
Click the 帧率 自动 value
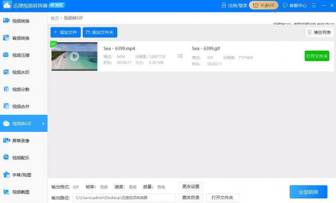(x=104, y=187)
